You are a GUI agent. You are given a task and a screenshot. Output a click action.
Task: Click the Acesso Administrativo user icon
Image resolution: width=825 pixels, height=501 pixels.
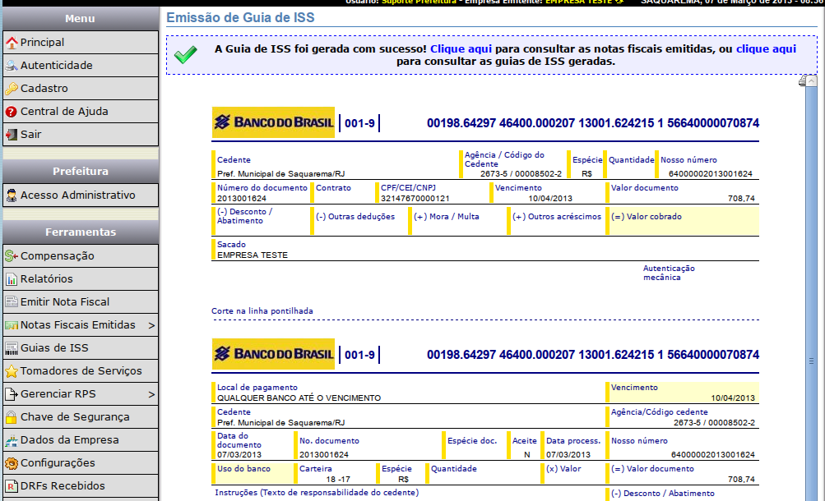(x=12, y=195)
